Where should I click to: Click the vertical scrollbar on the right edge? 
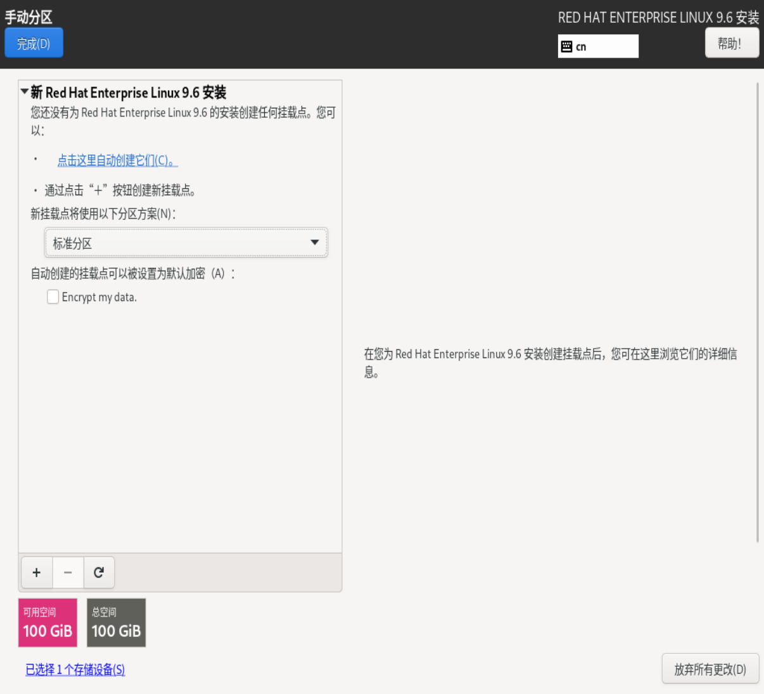click(757, 312)
